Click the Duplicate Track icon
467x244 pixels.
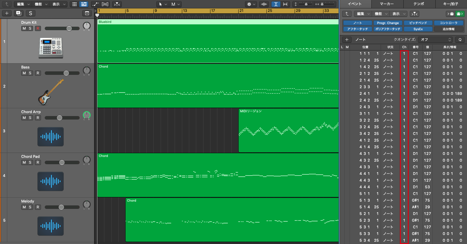pos(19,13)
